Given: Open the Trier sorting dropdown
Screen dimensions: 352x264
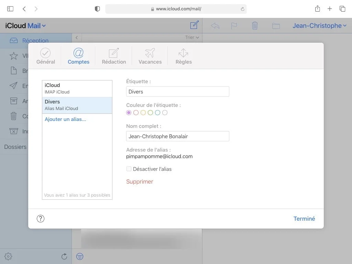Looking at the screenshot, I should 192,37.
